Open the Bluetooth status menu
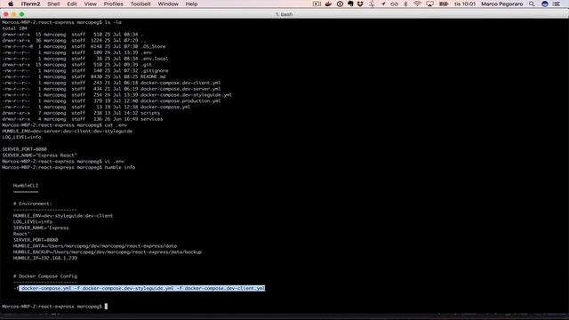Viewport: 569px width, 320px height. tap(405, 4)
